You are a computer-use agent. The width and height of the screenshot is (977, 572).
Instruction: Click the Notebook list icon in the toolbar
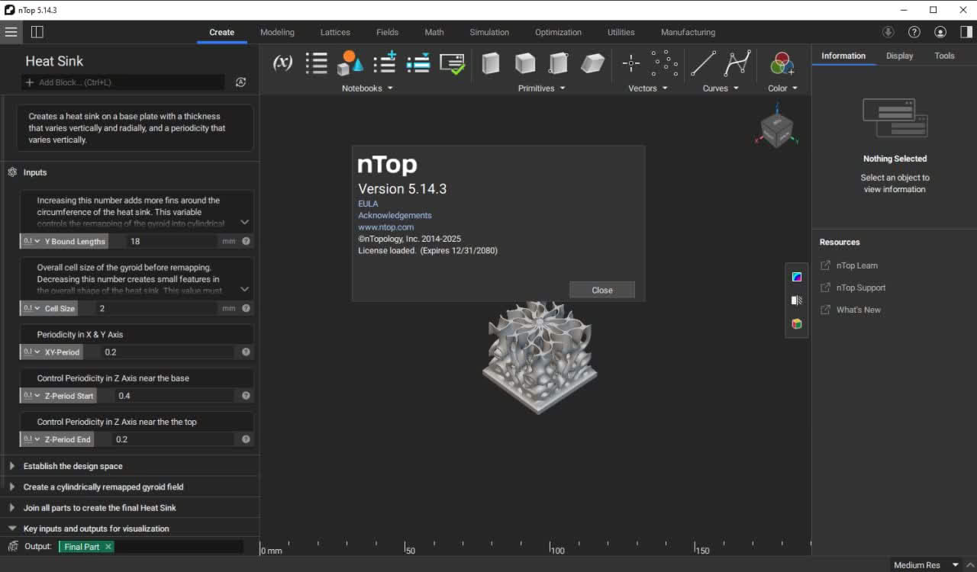[316, 63]
